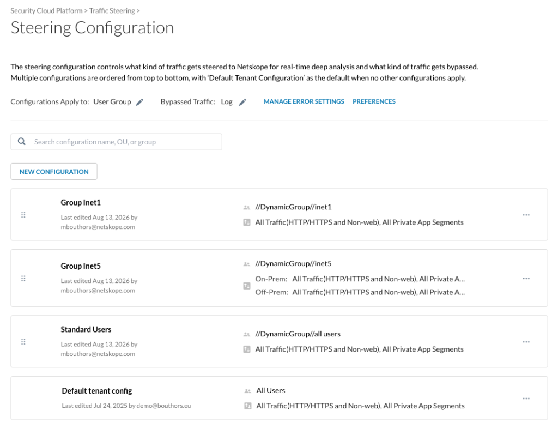Go to Security Cloud Platform breadcrumb

[x=47, y=11]
